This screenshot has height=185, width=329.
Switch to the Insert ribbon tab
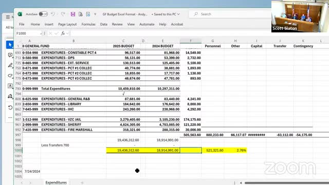pyautogui.click(x=49, y=24)
